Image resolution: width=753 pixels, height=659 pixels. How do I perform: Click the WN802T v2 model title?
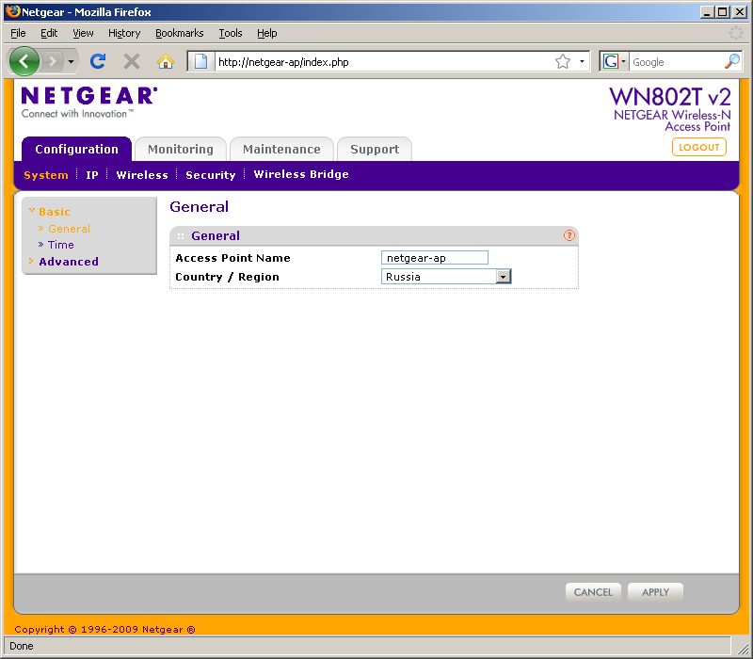click(670, 97)
